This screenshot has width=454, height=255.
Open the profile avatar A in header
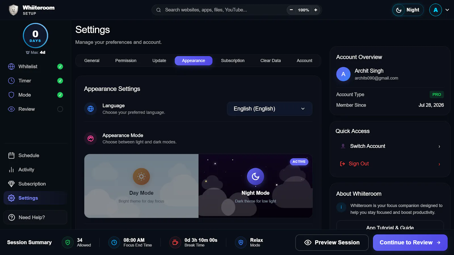[x=436, y=10]
